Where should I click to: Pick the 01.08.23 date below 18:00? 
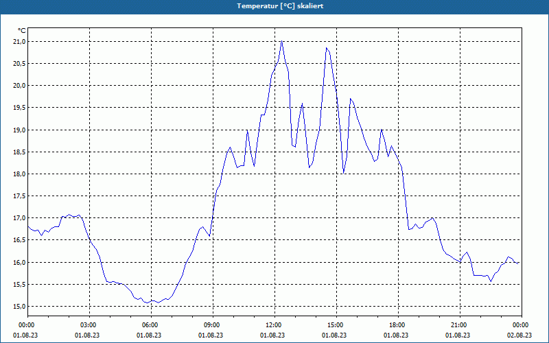click(396, 335)
